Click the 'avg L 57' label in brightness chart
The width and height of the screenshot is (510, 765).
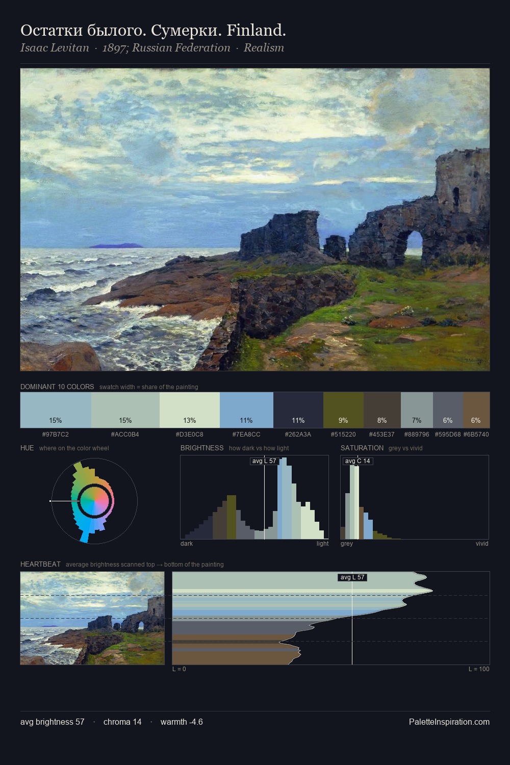point(264,461)
